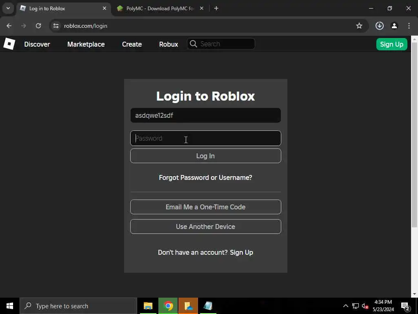Click the magnifier icon in Roblox search
This screenshot has width=418, height=314.
(193, 44)
